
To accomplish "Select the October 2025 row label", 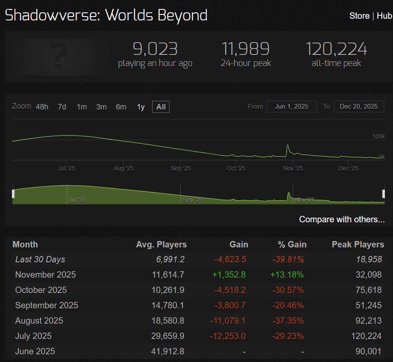I will 41,290.
